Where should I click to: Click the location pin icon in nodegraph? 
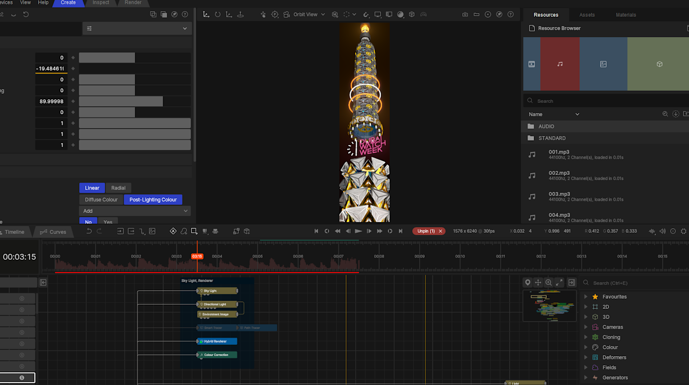527,283
